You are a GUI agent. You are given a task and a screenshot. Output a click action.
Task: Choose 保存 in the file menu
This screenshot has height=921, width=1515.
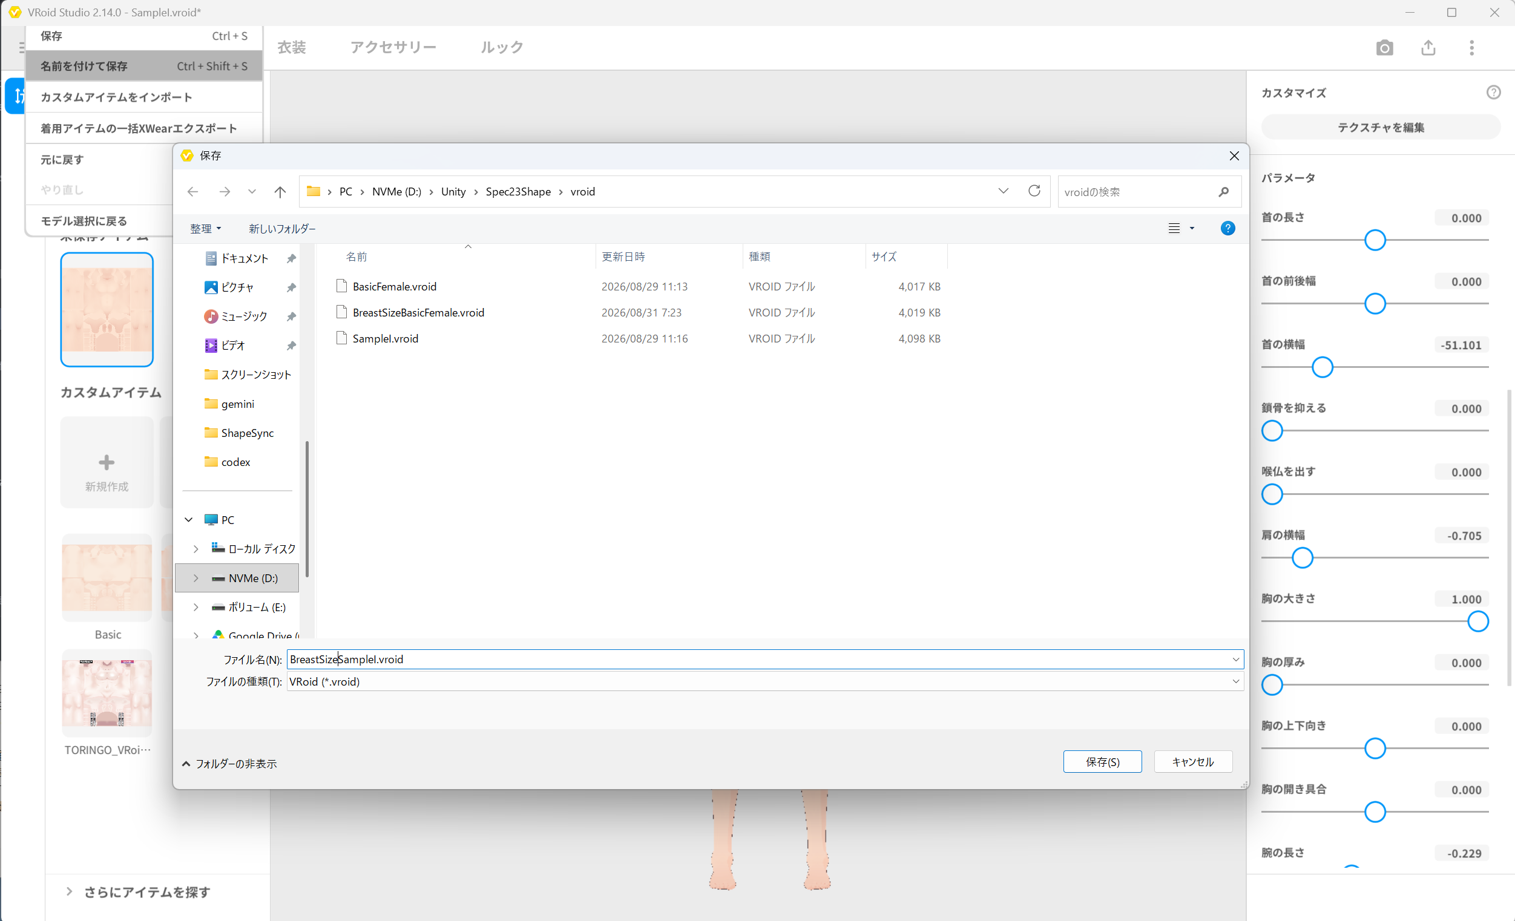tap(144, 36)
